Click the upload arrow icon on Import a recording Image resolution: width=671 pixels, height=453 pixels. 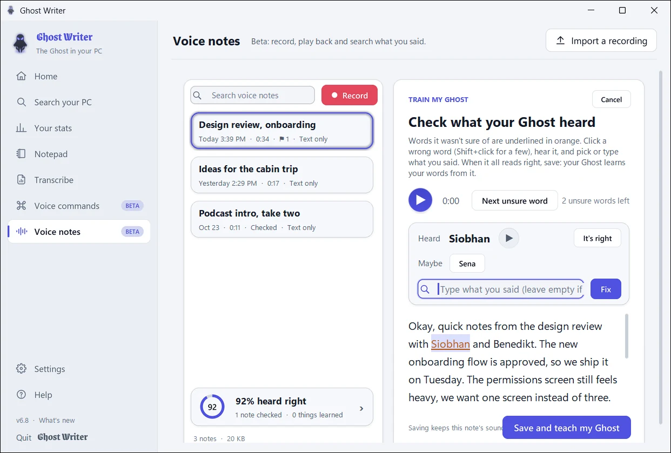tap(561, 40)
